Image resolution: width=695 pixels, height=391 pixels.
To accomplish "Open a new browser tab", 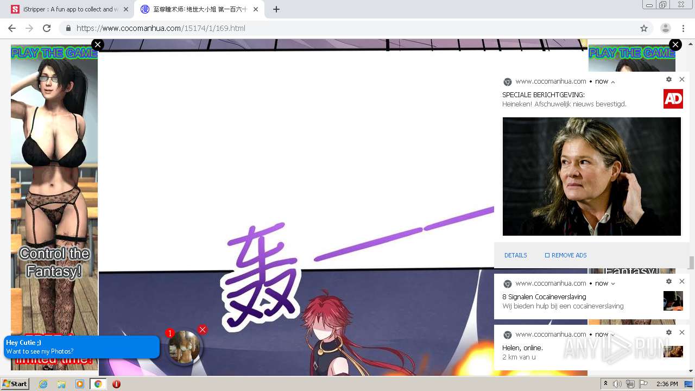I will (x=276, y=9).
